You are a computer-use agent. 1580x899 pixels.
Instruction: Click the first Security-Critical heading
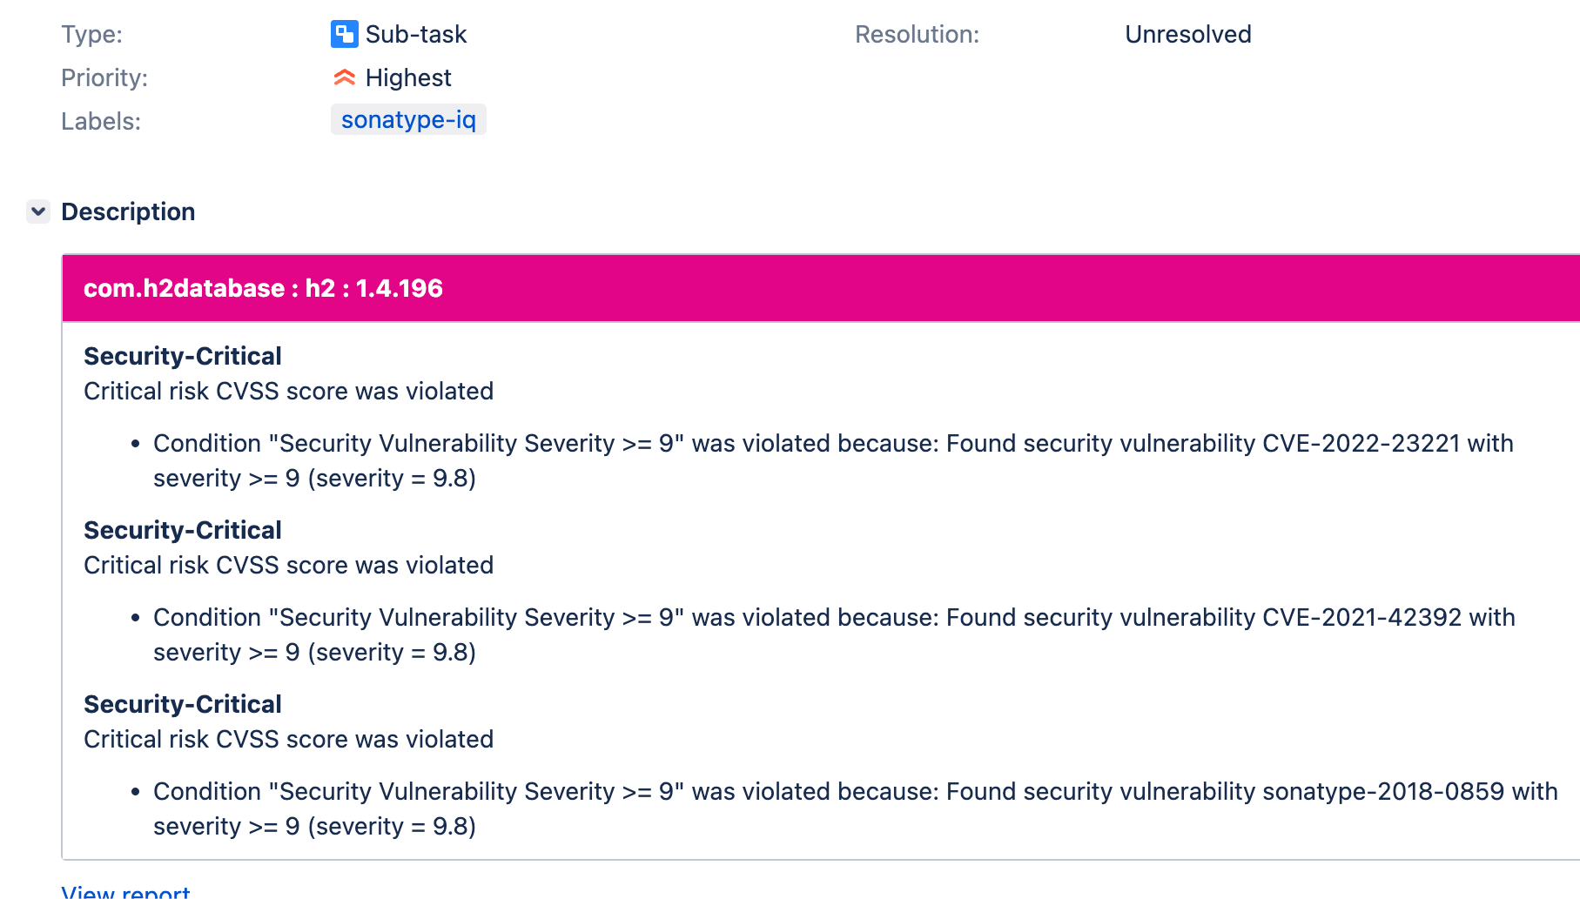[x=182, y=356]
